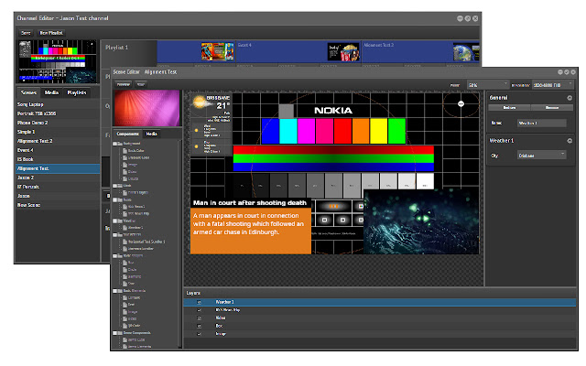Image resolution: width=586 pixels, height=366 pixels.
Task: Select the Portrait 768 x1366 scene
Action: point(58,113)
